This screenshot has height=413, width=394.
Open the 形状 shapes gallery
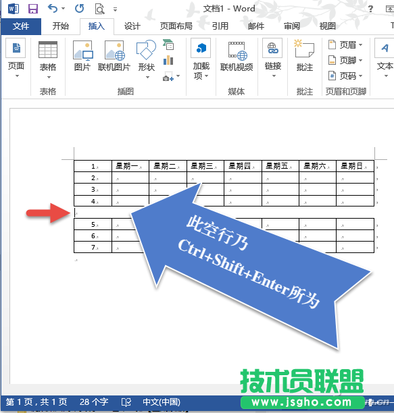click(146, 60)
